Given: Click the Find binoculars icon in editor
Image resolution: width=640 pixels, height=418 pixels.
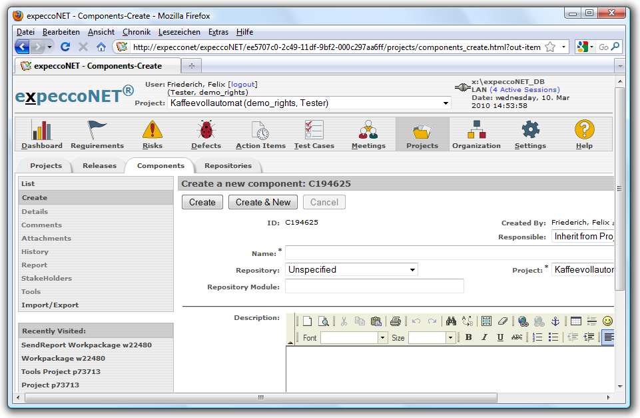Looking at the screenshot, I should point(450,321).
